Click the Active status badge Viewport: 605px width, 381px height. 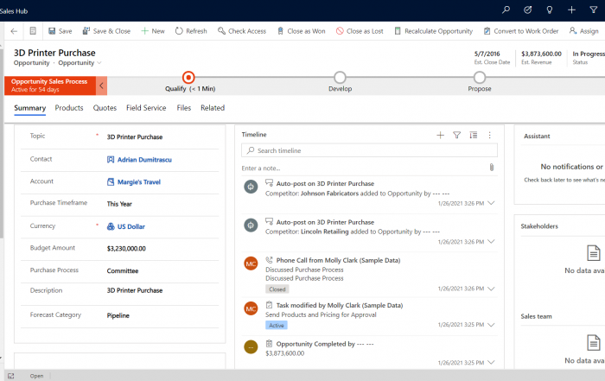pyautogui.click(x=277, y=326)
